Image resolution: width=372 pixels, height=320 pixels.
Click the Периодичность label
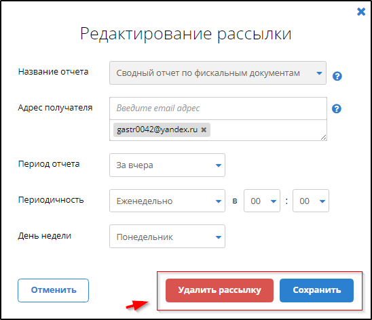51,200
